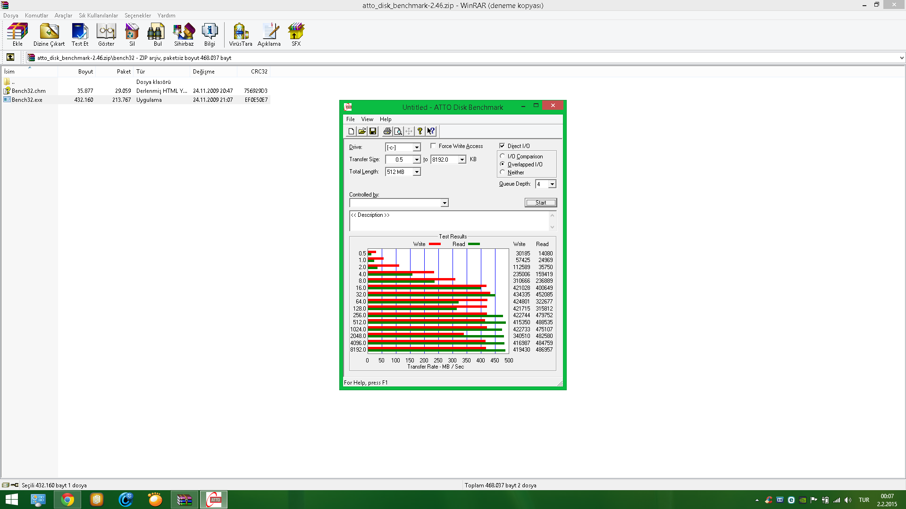
Task: Open the Transfer Size start dropdown 0.5
Action: point(417,160)
